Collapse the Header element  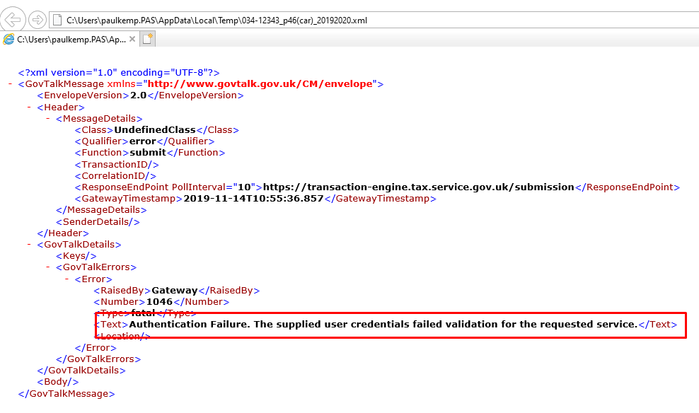click(x=28, y=106)
